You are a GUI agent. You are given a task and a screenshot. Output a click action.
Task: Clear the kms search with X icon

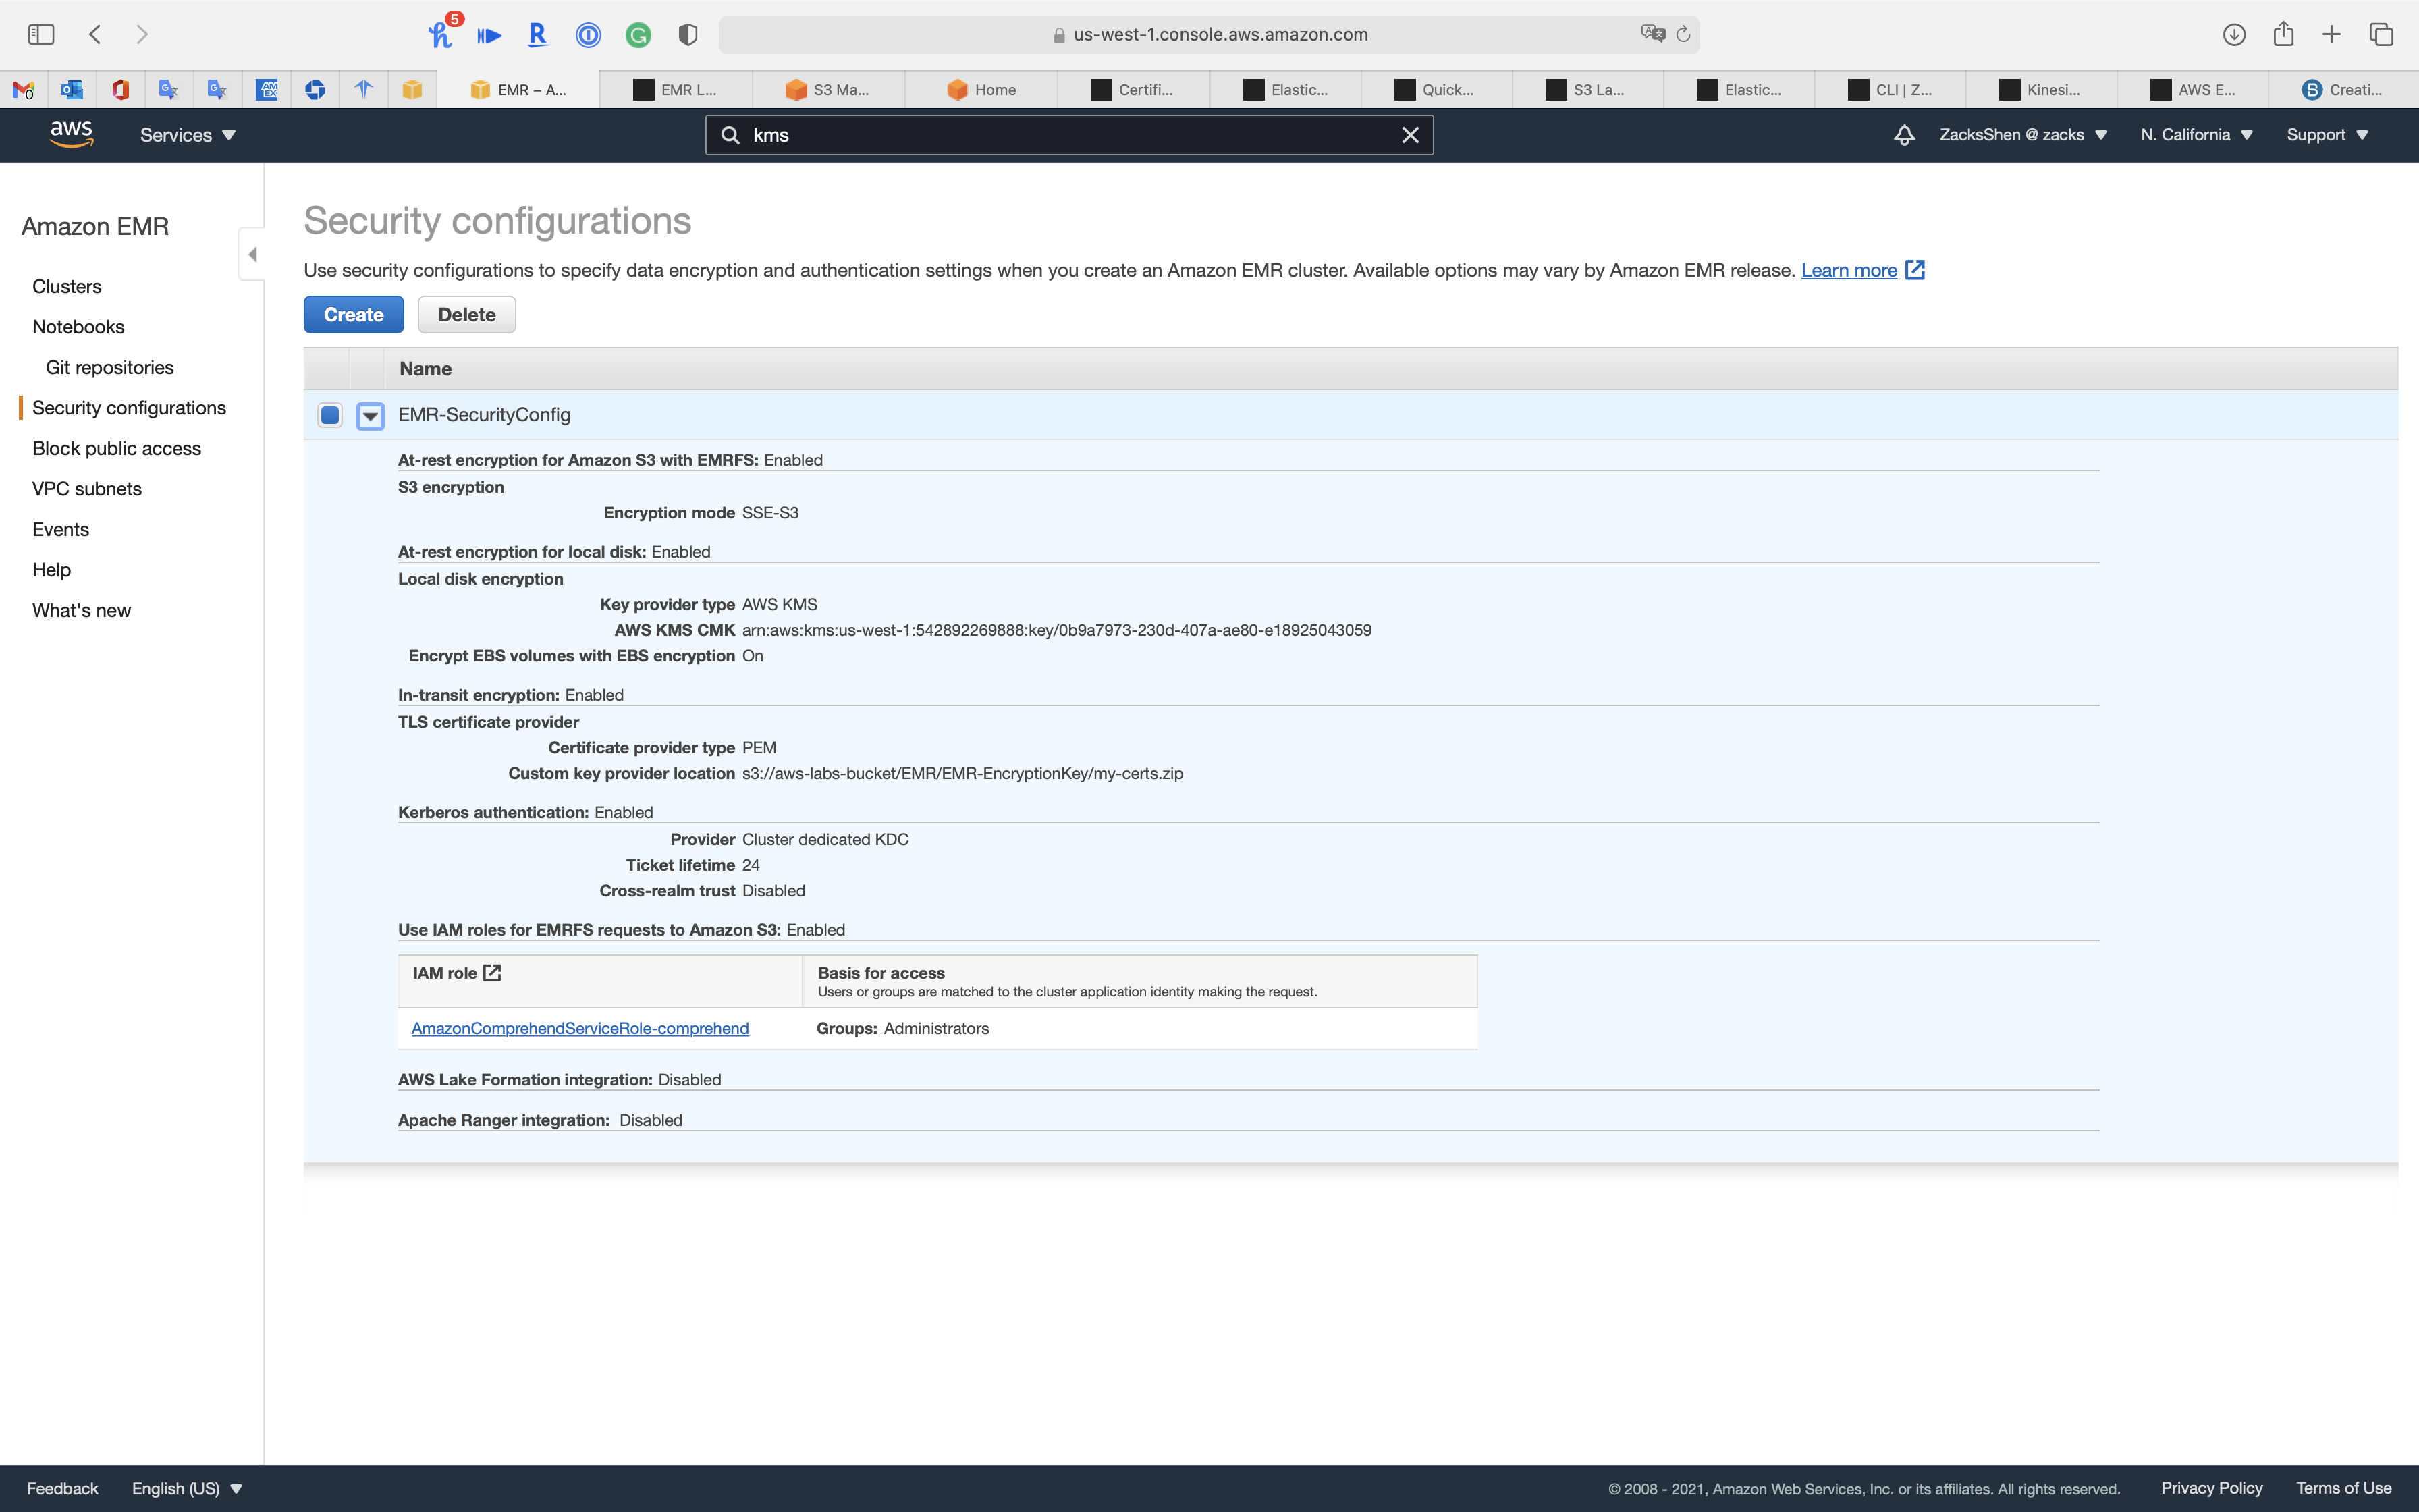click(1409, 135)
